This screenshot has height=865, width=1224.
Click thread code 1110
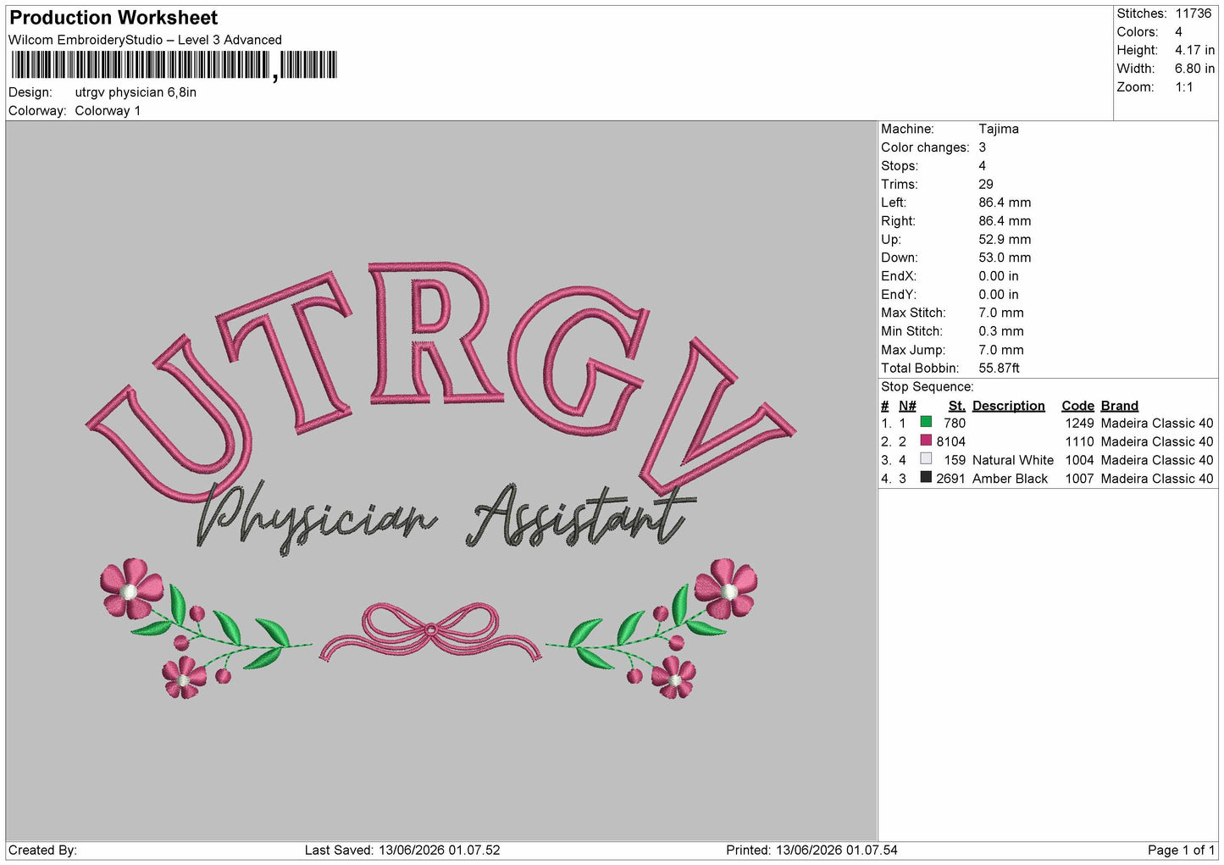click(x=1079, y=441)
